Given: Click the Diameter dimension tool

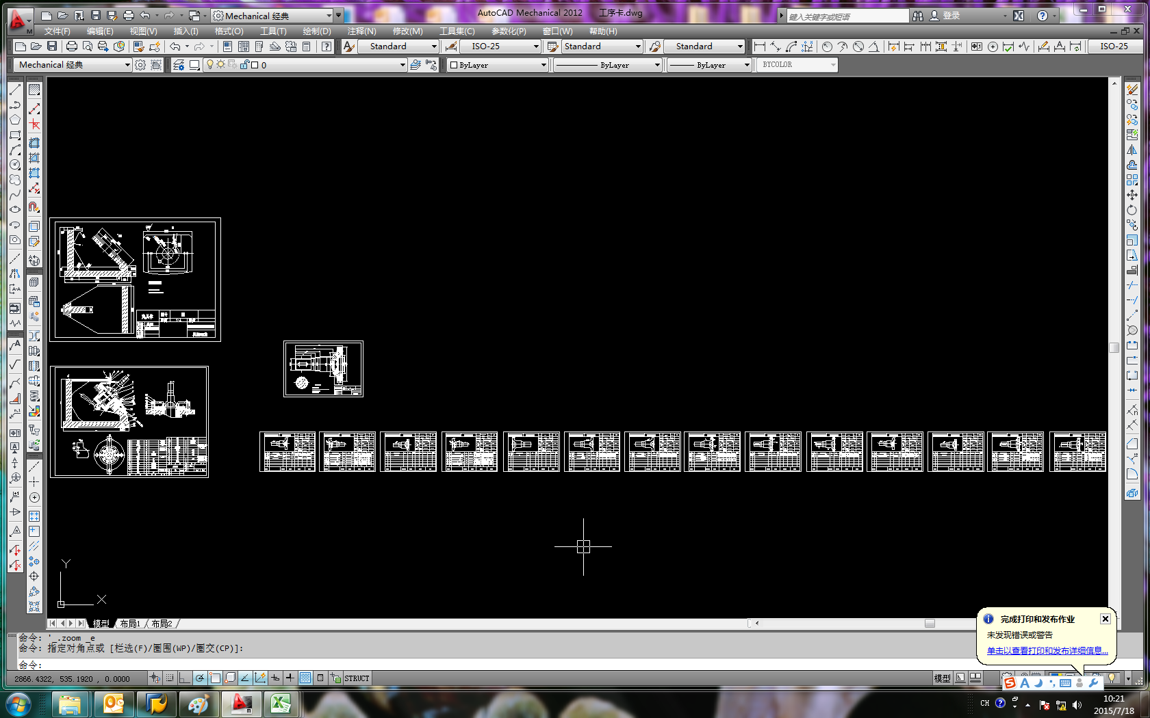Looking at the screenshot, I should click(858, 46).
